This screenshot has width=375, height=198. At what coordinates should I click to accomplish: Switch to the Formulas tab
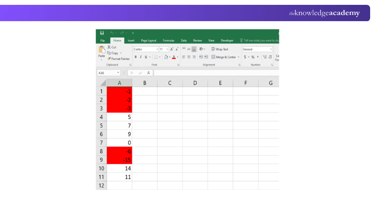[169, 40]
